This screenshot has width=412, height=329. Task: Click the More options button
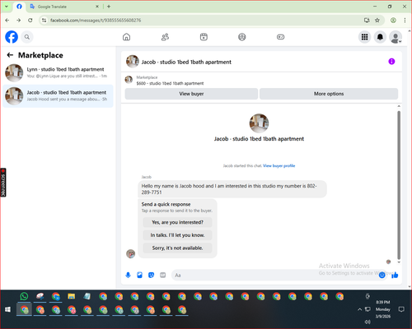(x=329, y=94)
